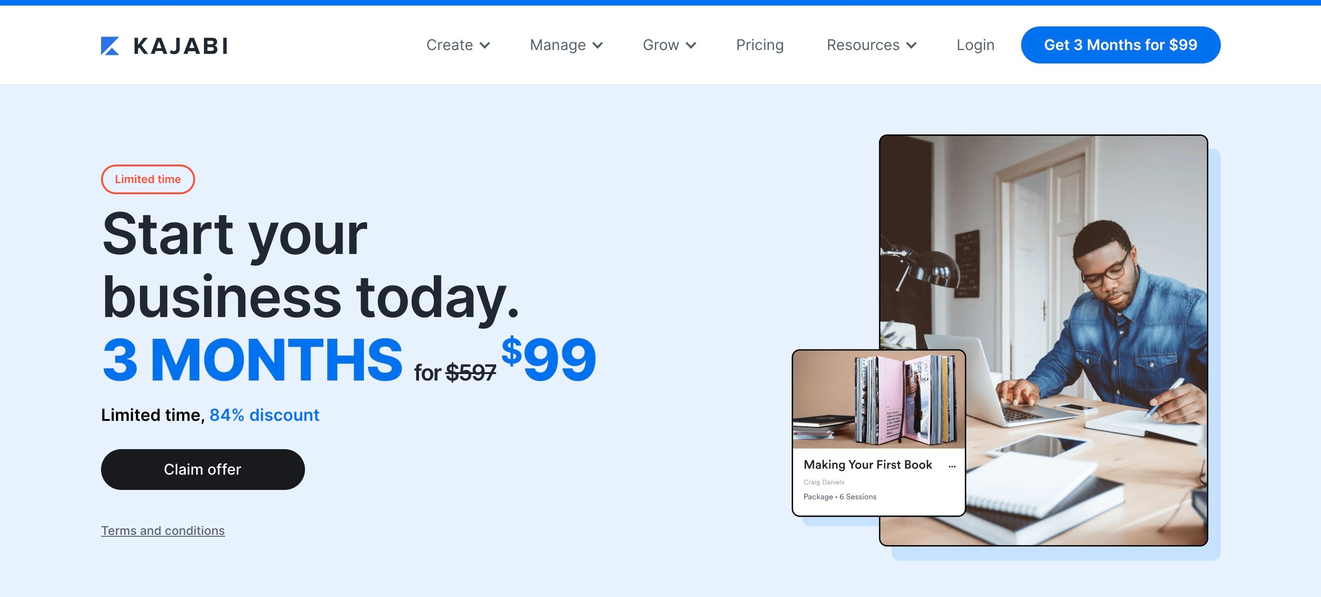
Task: Click the Grow chevron arrow
Action: pos(691,45)
